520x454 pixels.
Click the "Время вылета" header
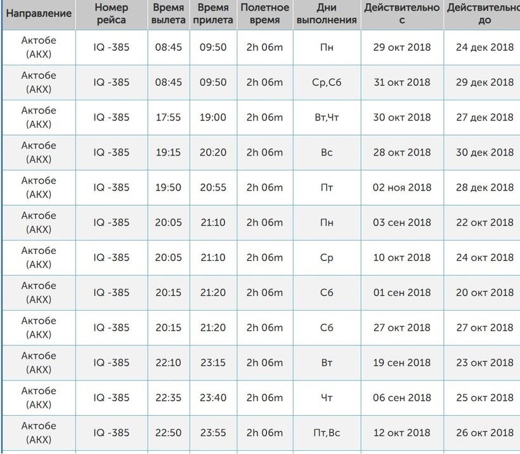coord(168,13)
